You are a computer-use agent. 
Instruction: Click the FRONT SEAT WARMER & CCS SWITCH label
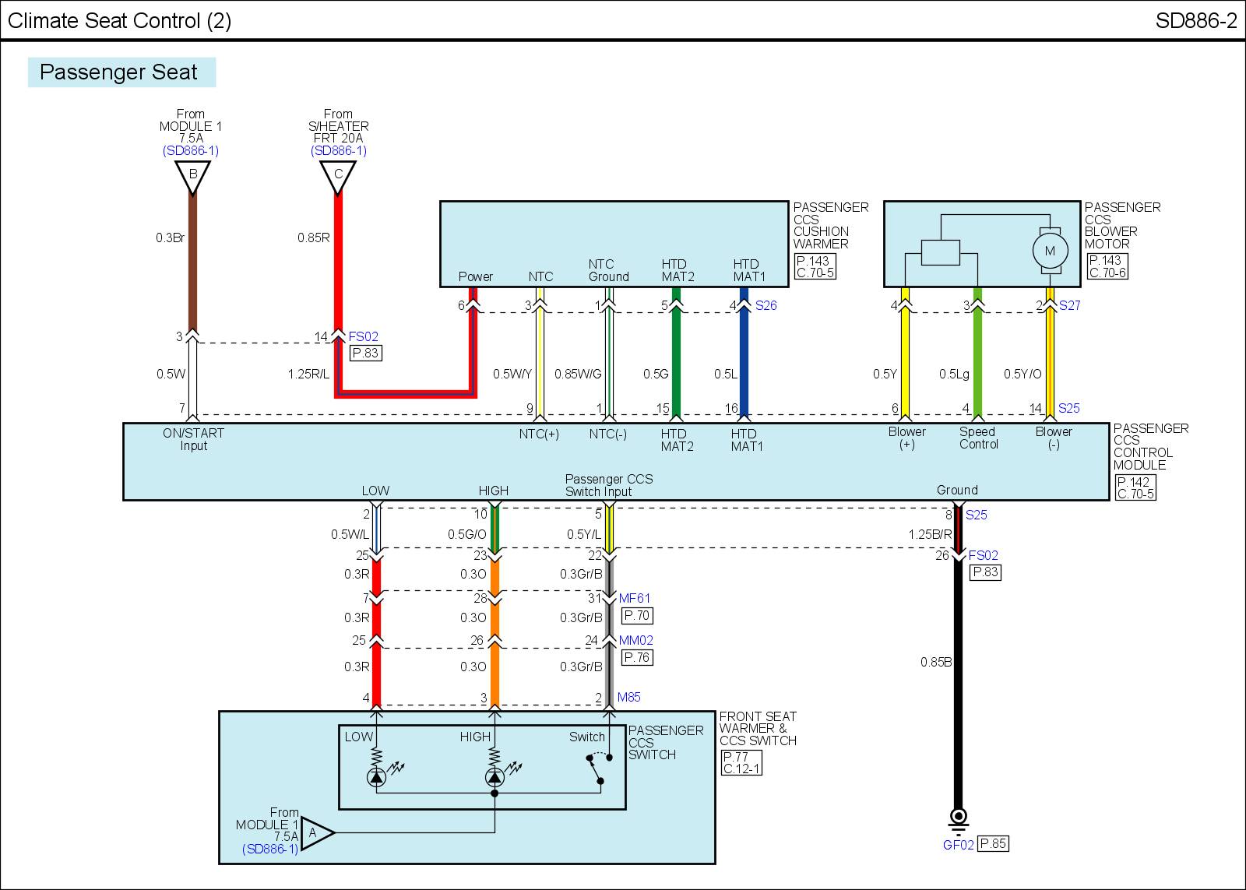coord(758,729)
